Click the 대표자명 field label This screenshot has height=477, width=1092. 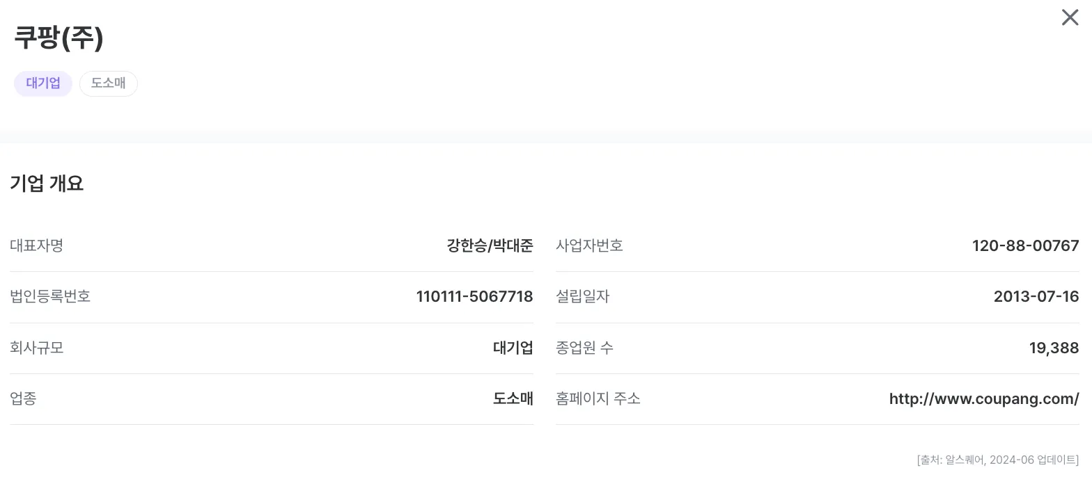(36, 245)
